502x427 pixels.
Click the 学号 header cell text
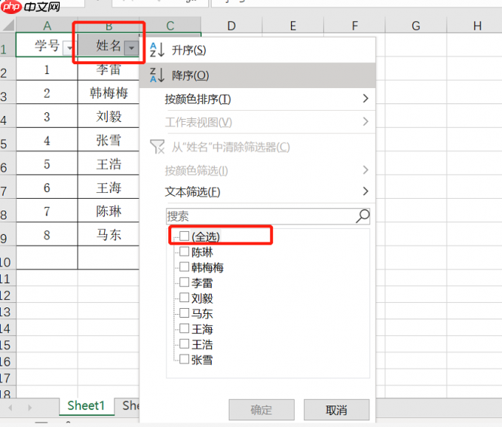pyautogui.click(x=47, y=45)
